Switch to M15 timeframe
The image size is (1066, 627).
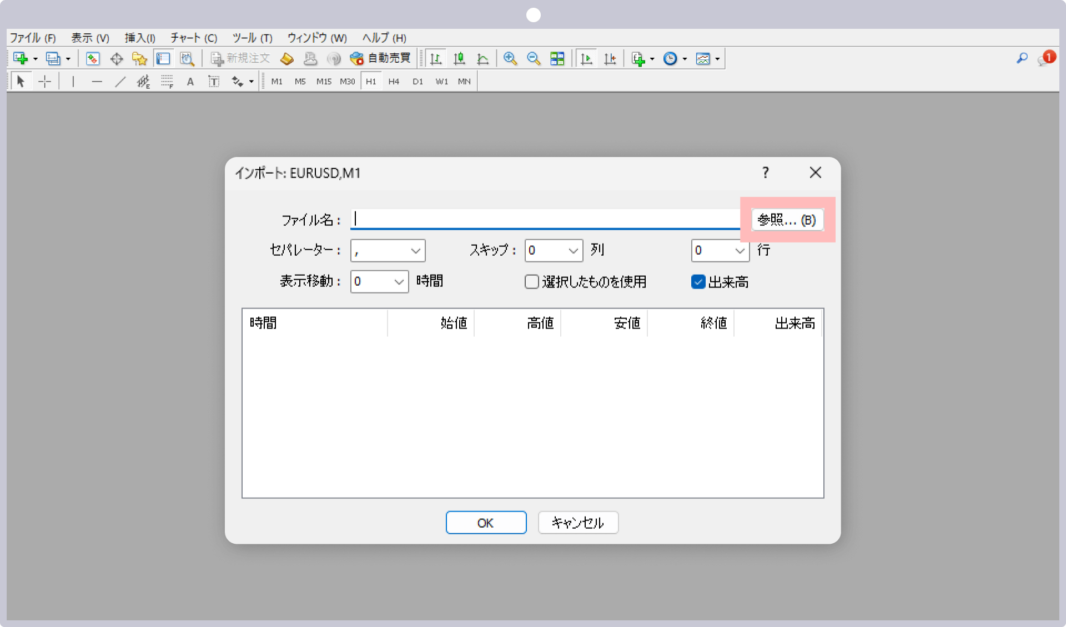click(324, 82)
